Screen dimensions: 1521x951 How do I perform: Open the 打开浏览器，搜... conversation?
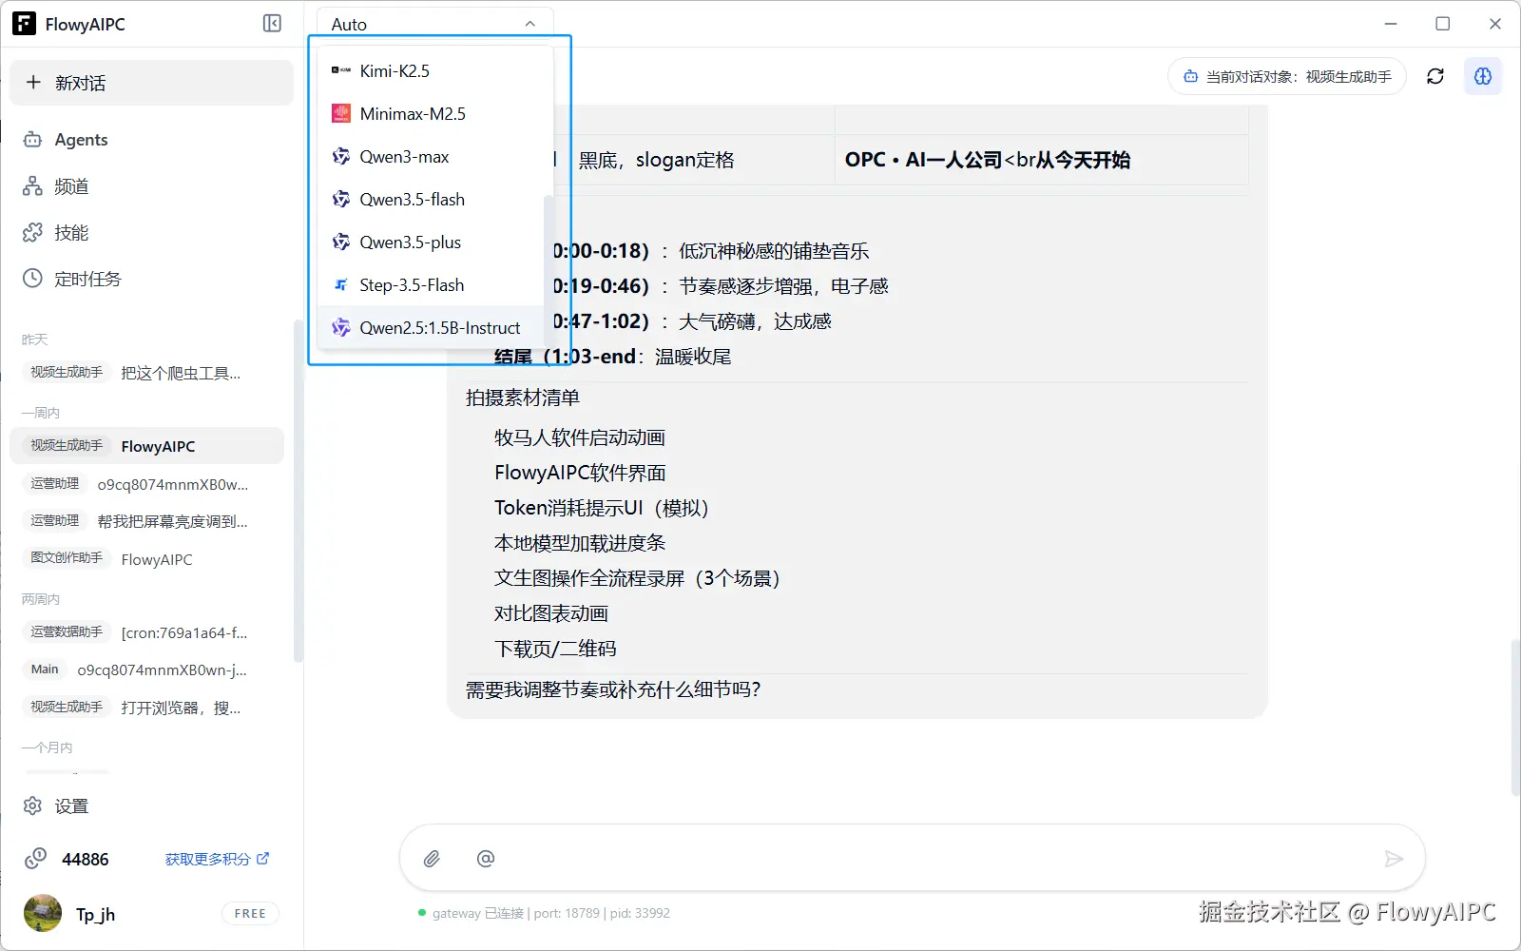[x=146, y=708]
